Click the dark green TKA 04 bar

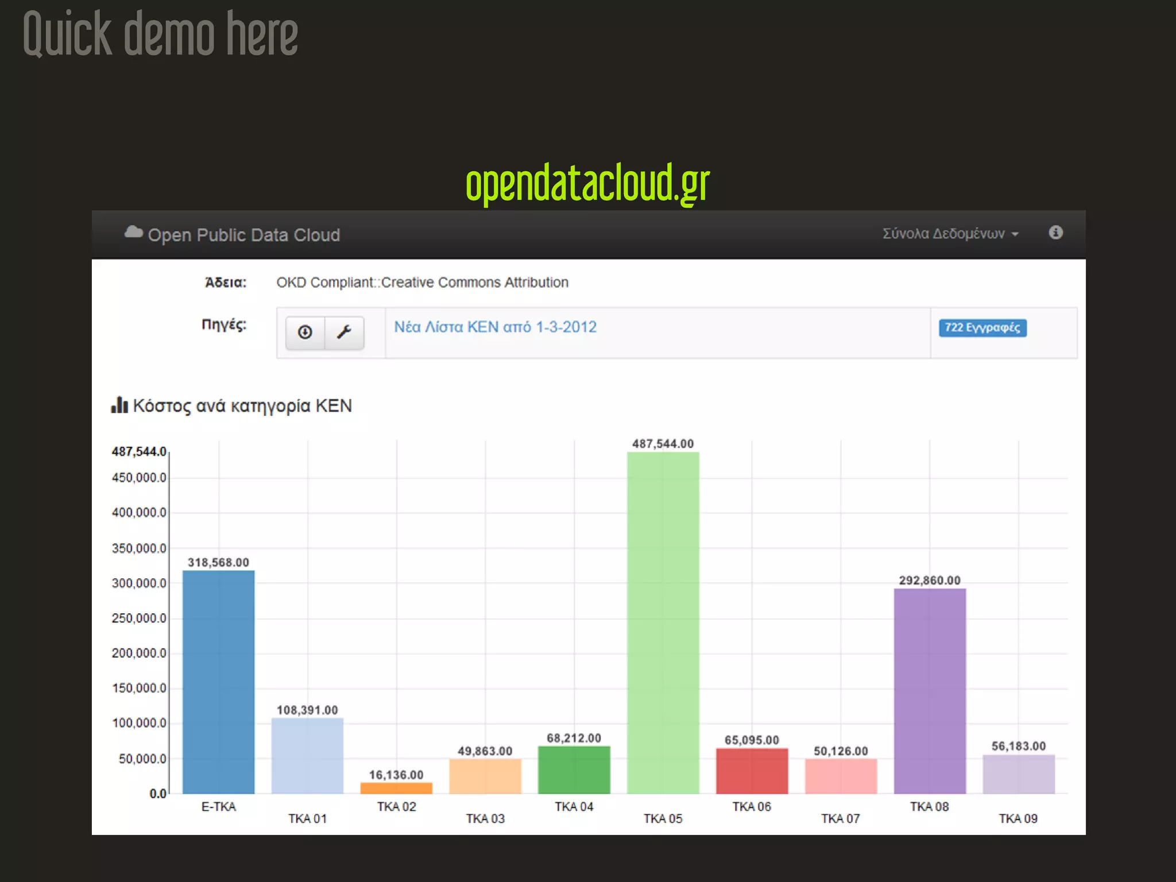(574, 770)
